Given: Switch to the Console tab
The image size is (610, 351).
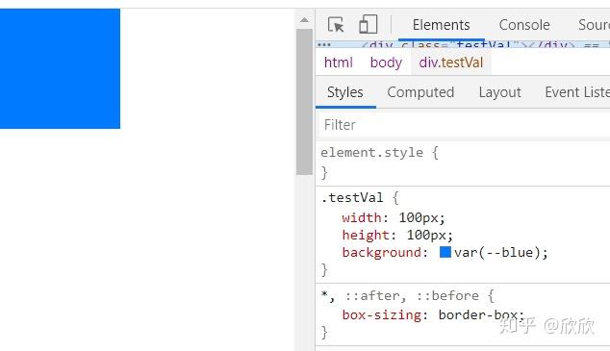Looking at the screenshot, I should 524,25.
